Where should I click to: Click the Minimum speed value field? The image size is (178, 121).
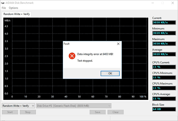point(164,33)
